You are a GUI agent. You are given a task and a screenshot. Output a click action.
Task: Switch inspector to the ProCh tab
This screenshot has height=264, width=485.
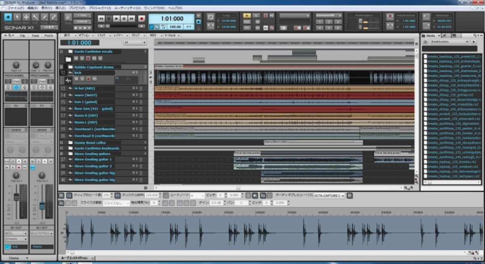point(48,36)
